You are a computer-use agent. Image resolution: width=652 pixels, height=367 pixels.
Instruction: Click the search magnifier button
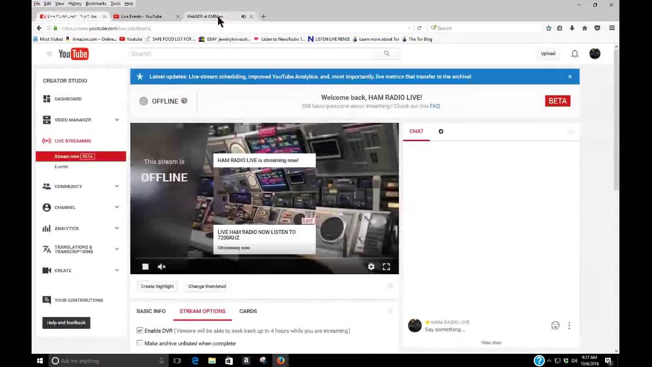click(387, 54)
